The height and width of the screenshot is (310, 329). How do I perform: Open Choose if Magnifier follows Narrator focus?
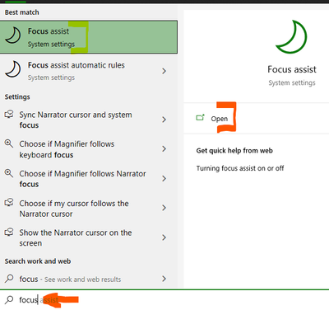[x=89, y=179]
